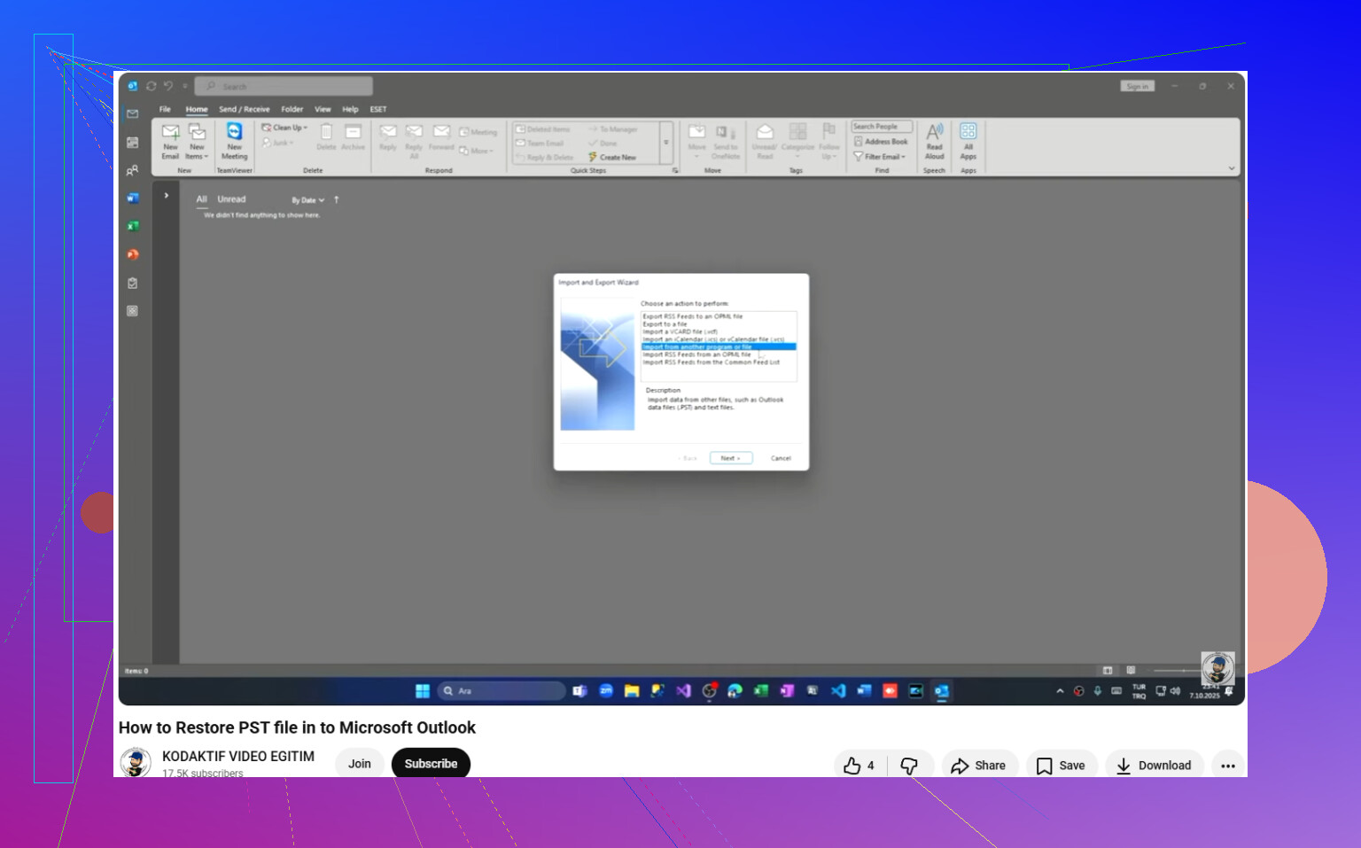
Task: Click the Create New quick step
Action: [612, 157]
